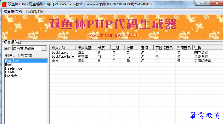Click the 图书类别 comment cell
The image size is (223, 124).
pyautogui.click(x=201, y=53)
